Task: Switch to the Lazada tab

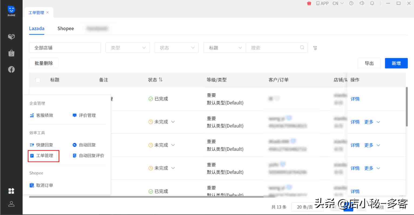Action: tap(37, 29)
